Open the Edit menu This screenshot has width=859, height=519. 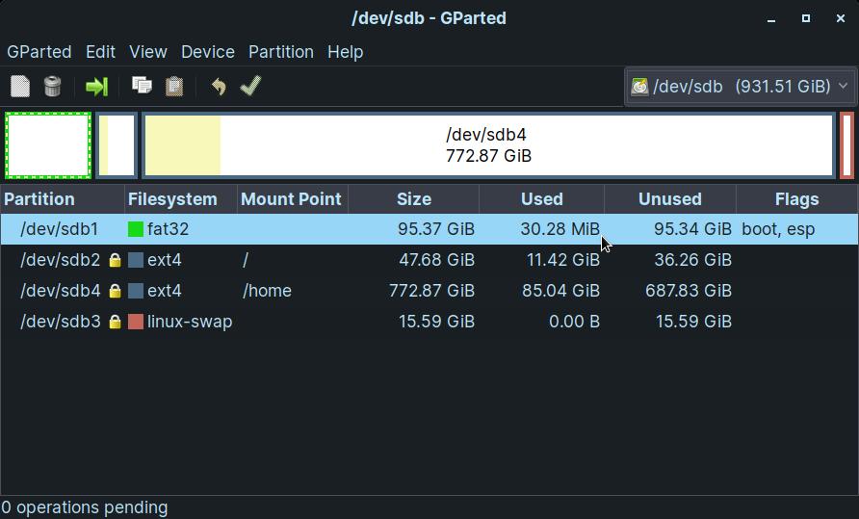100,52
